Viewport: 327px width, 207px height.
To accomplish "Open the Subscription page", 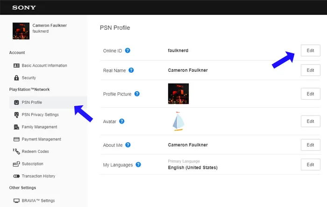I will (32, 164).
